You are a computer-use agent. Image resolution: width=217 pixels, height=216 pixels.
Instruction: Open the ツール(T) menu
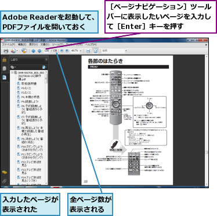tap(57, 45)
